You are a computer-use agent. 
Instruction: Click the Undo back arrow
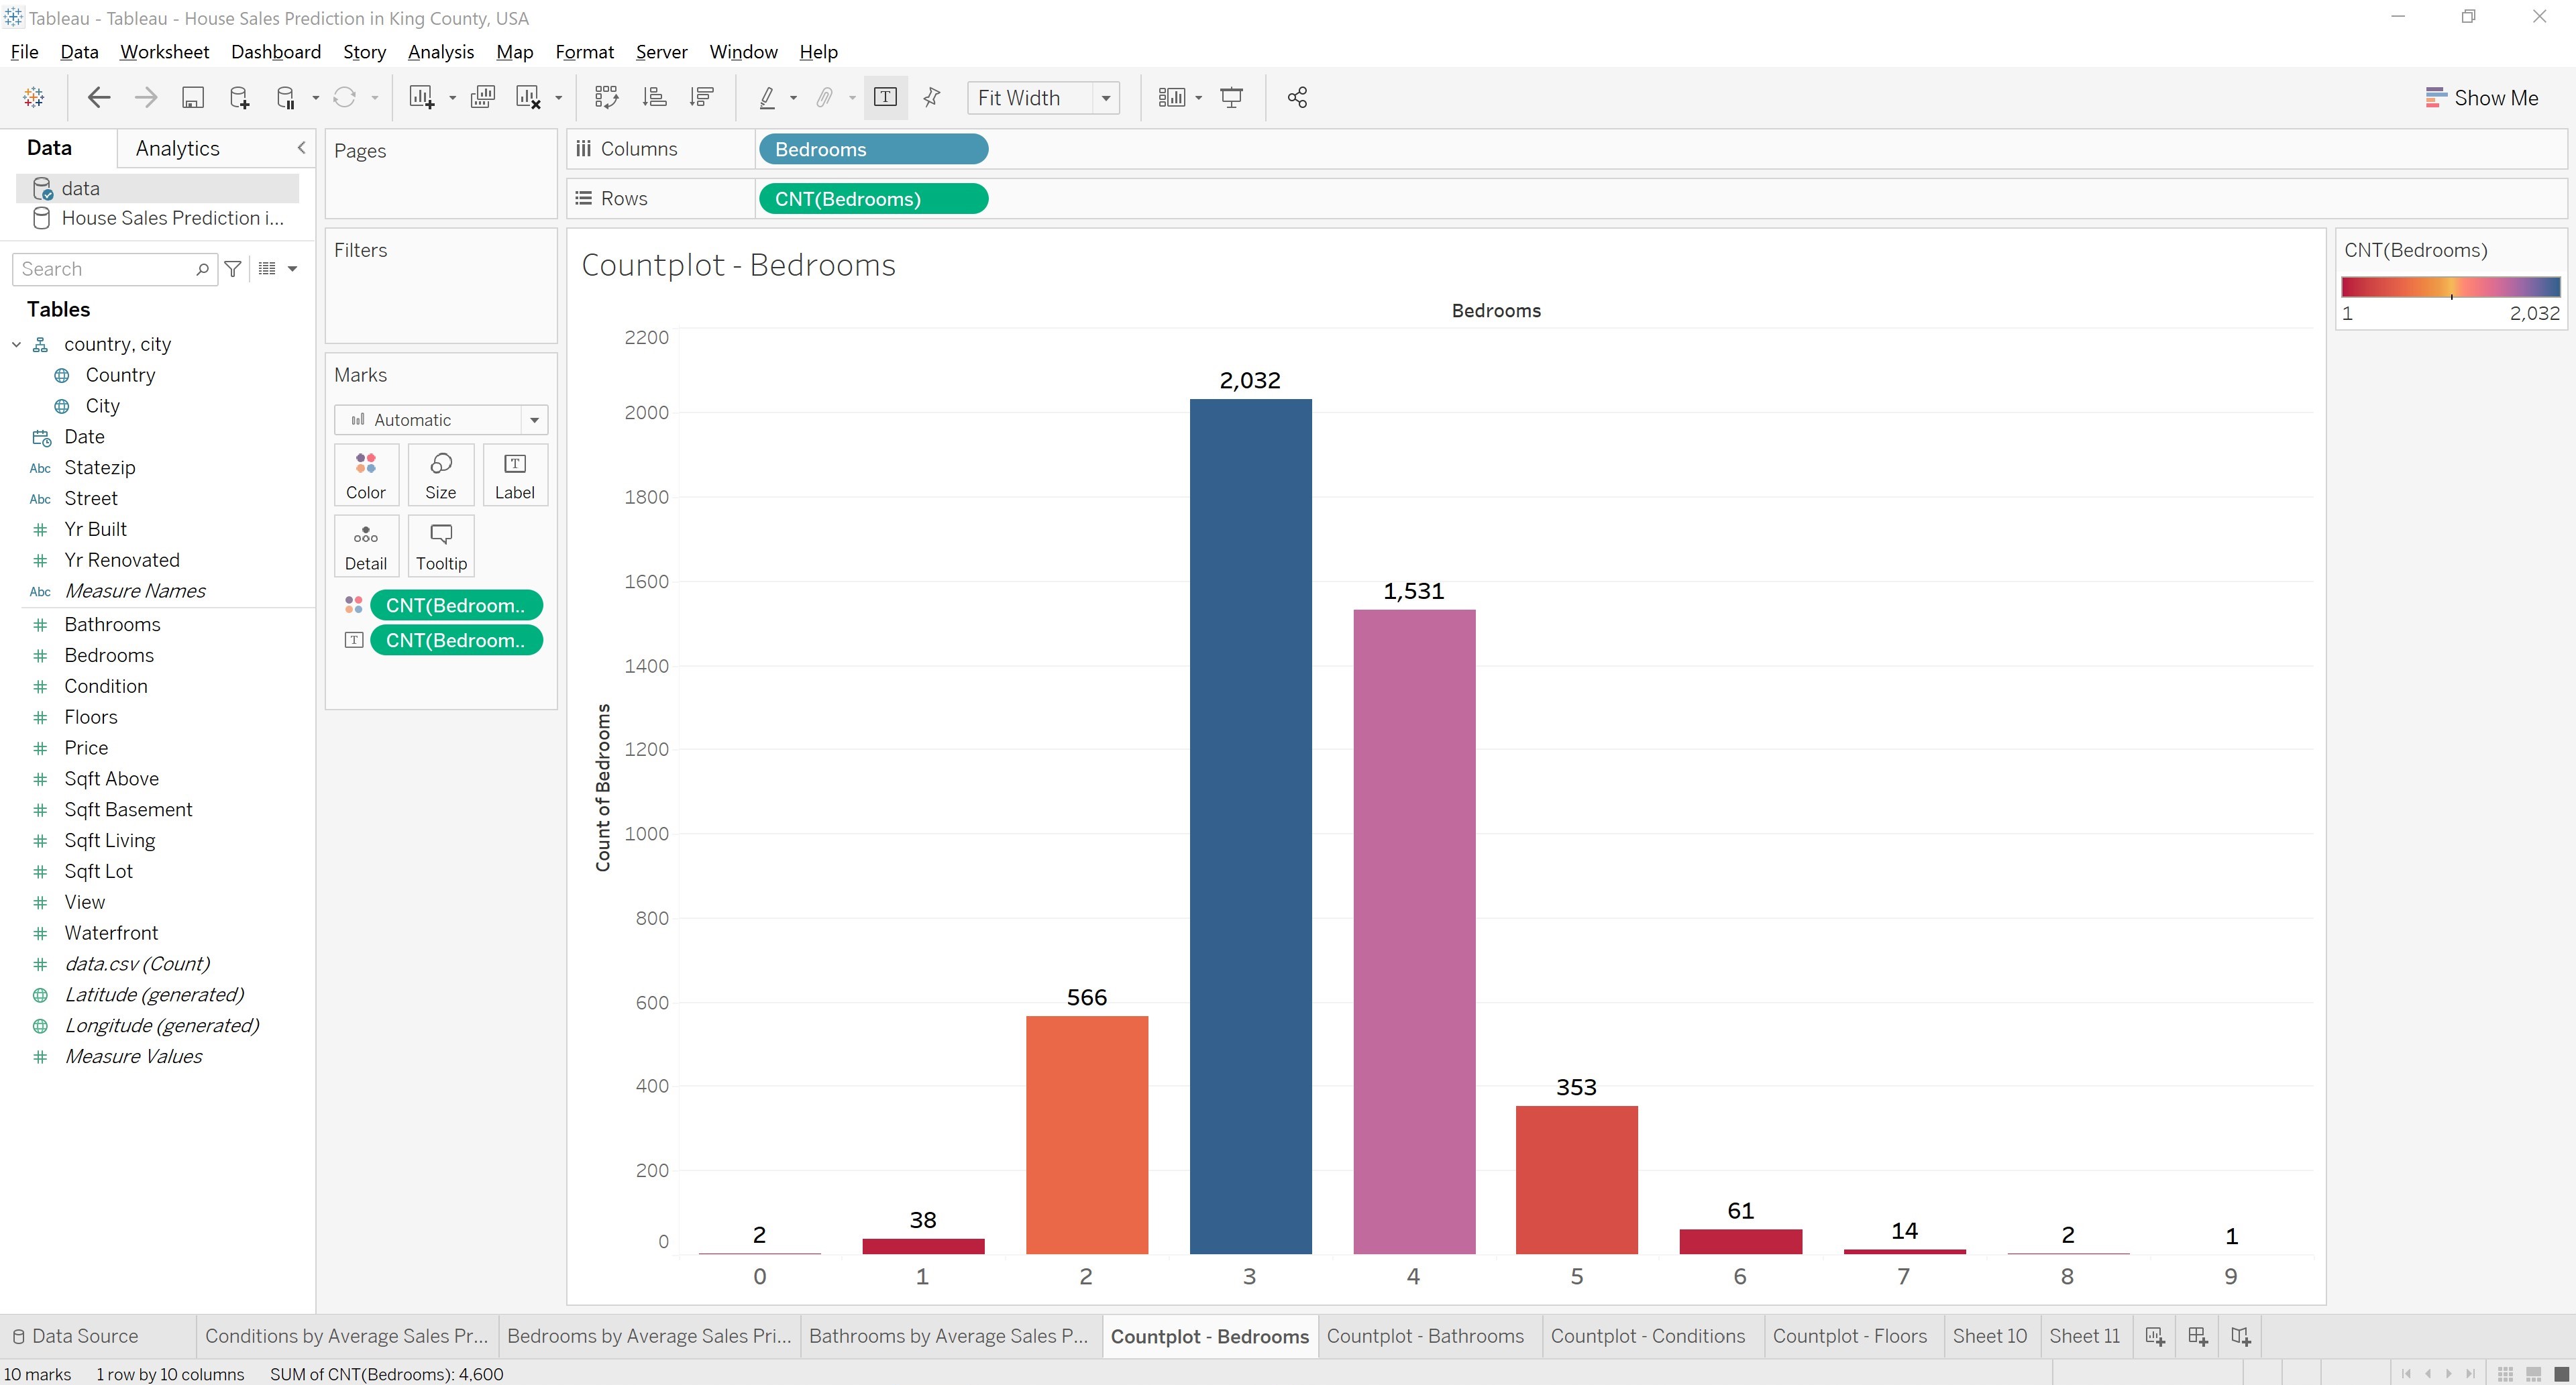99,97
